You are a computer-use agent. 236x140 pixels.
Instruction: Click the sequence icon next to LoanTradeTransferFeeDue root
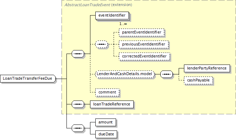[x=78, y=54]
